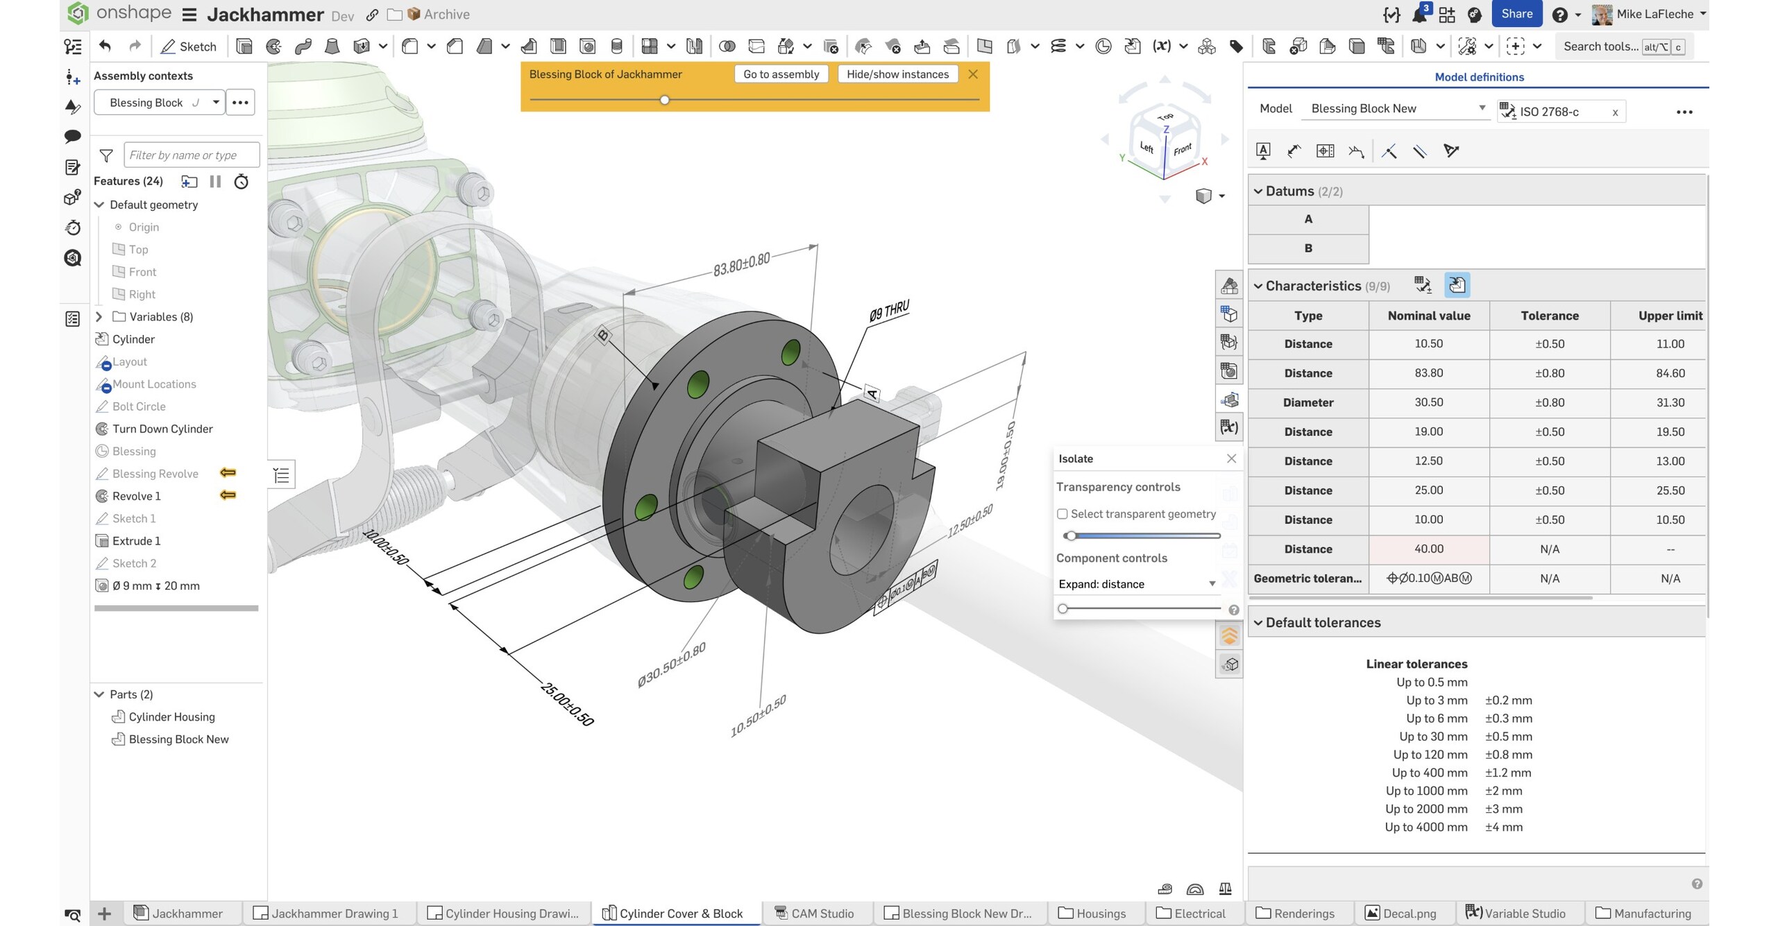
Task: Select the Turn Down Cylinder feature
Action: (x=162, y=429)
